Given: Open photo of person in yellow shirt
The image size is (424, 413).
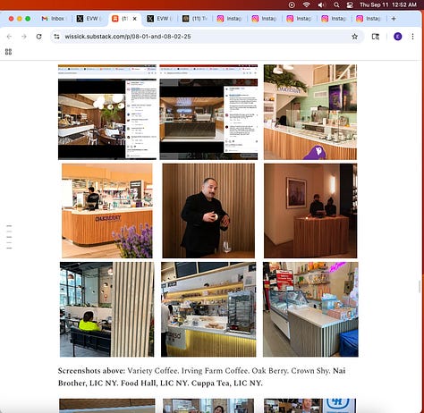Looking at the screenshot, I should [x=107, y=309].
